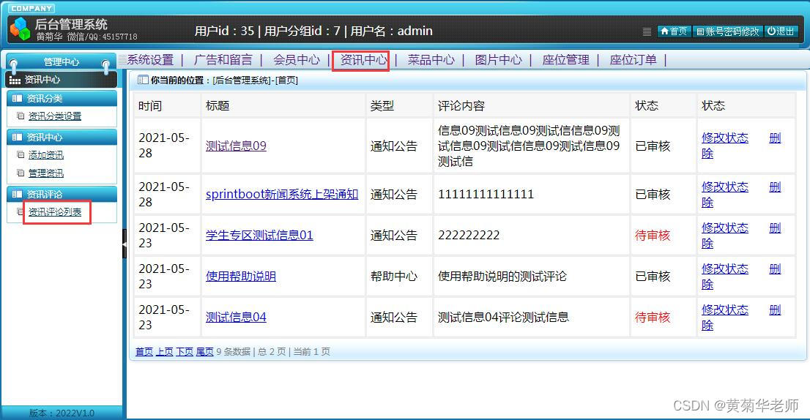Open 管理资讯 in sidebar
The width and height of the screenshot is (810, 420).
point(46,173)
